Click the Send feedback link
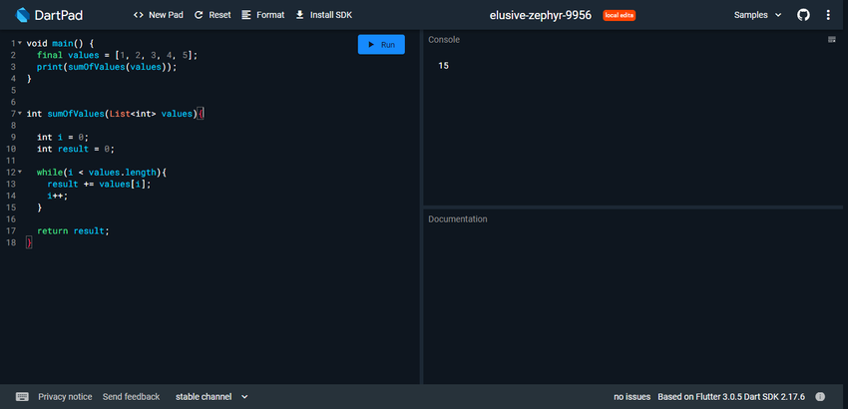The image size is (848, 409). tap(131, 396)
